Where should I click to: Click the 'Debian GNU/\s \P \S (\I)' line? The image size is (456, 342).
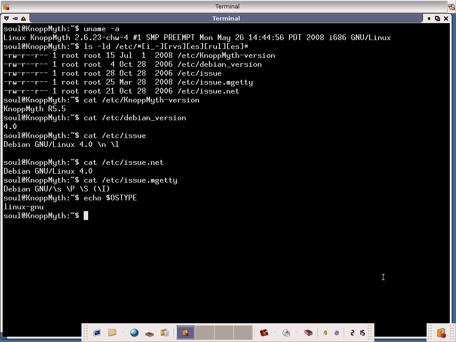(x=57, y=189)
